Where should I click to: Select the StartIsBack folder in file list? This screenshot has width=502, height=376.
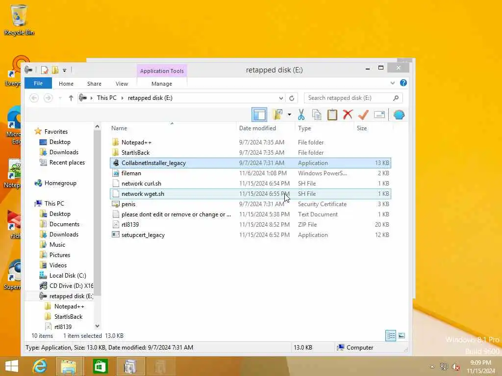click(251, 153)
